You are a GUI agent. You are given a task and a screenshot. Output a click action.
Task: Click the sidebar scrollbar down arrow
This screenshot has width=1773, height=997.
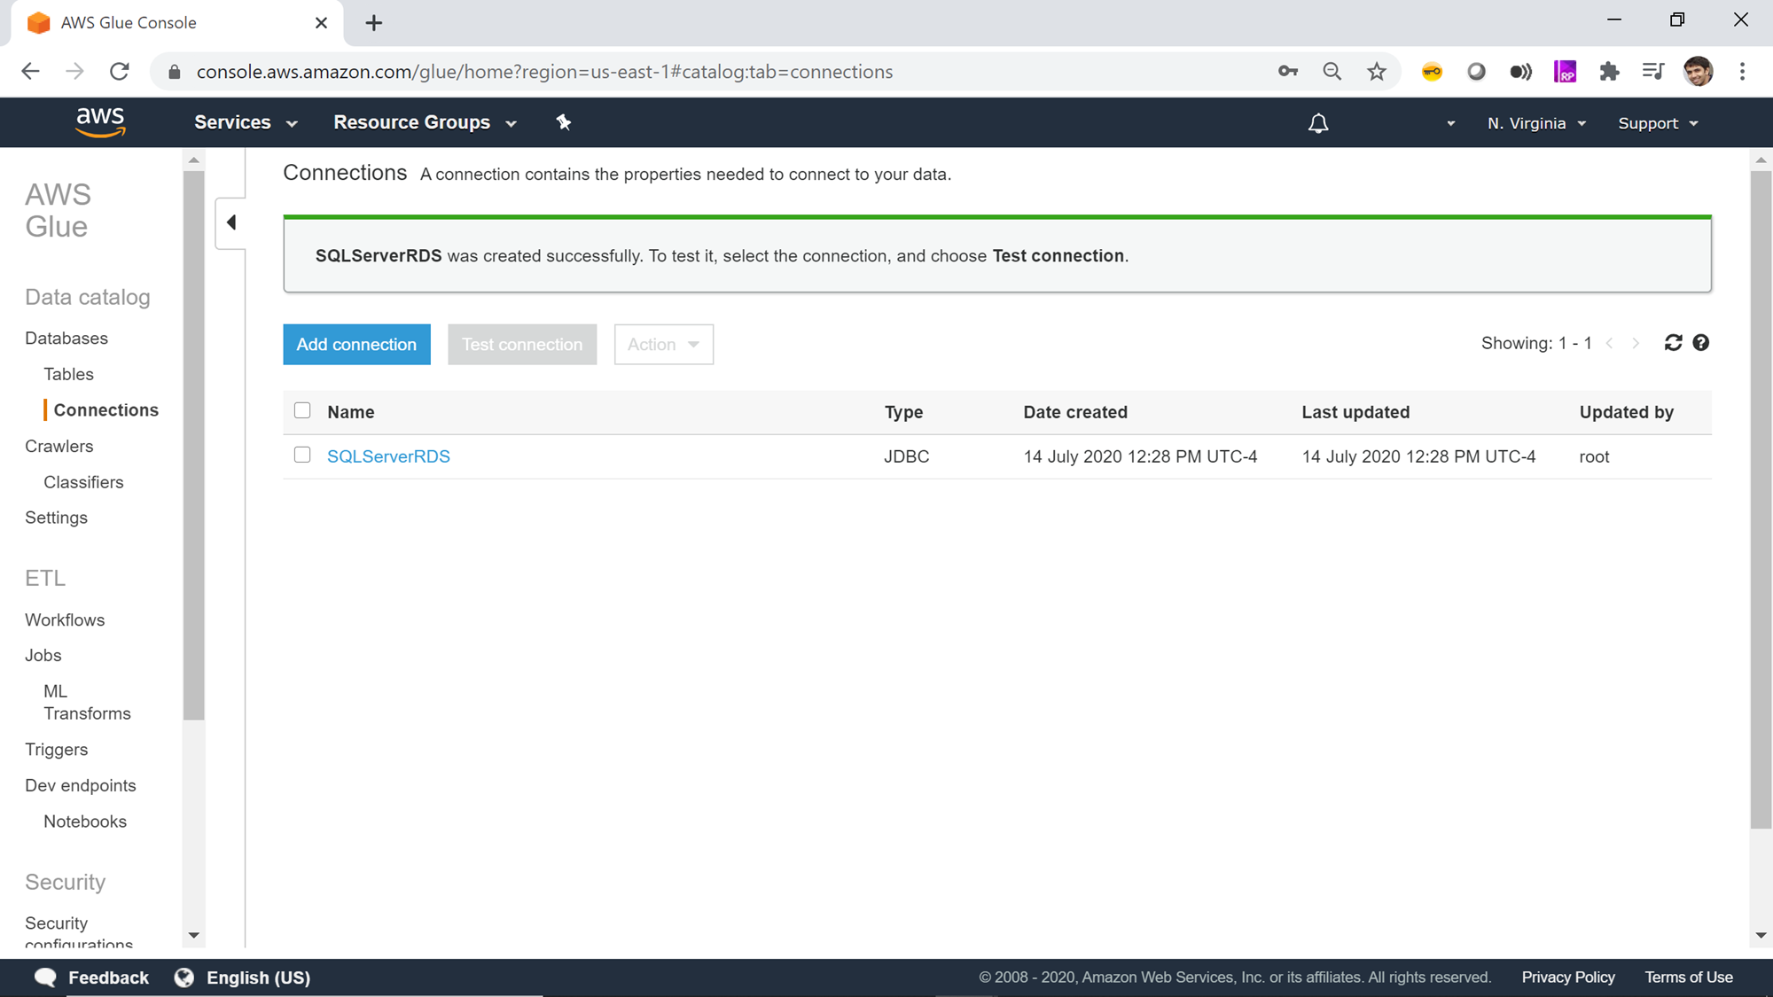193,935
